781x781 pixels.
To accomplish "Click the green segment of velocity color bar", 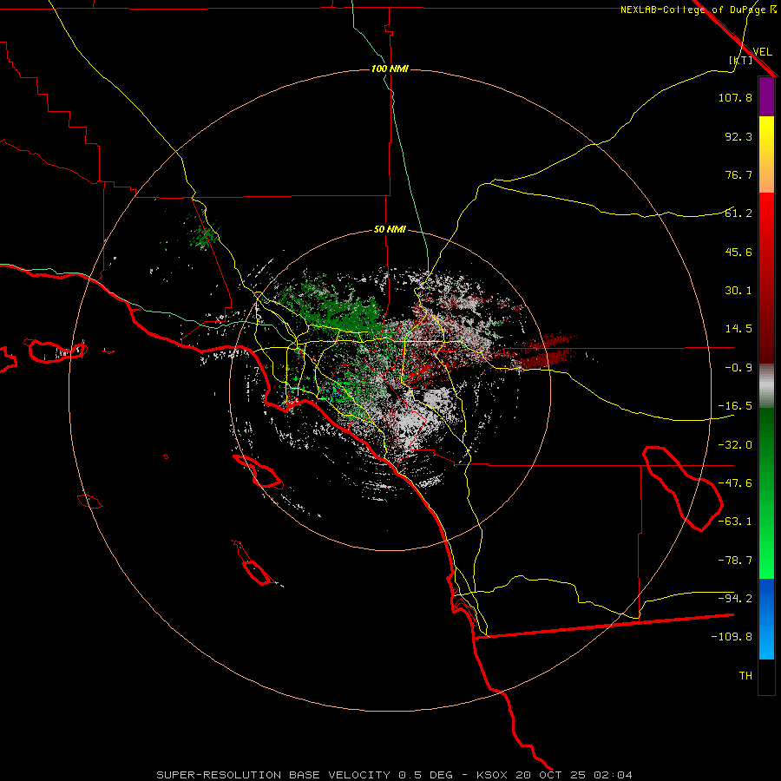I will point(766,493).
